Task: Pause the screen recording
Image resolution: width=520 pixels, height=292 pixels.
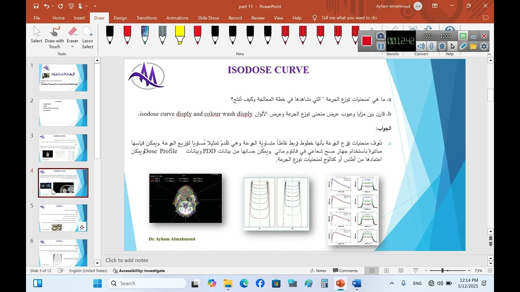Action: tap(381, 46)
